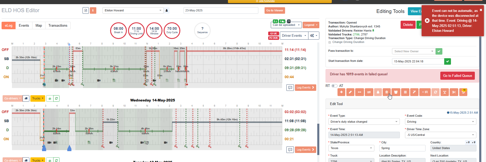Open the first Co-drivers dropdown
The height and width of the screenshot is (162, 486).
[12, 98]
